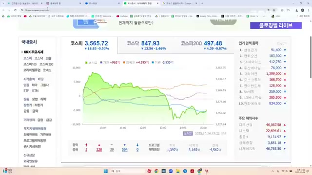Open 외국인보유 in the sidebar
This screenshot has height=175, width=312.
(30, 161)
